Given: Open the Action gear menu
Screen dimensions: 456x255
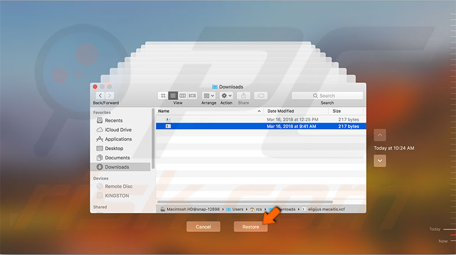Looking at the screenshot, I should [x=226, y=96].
